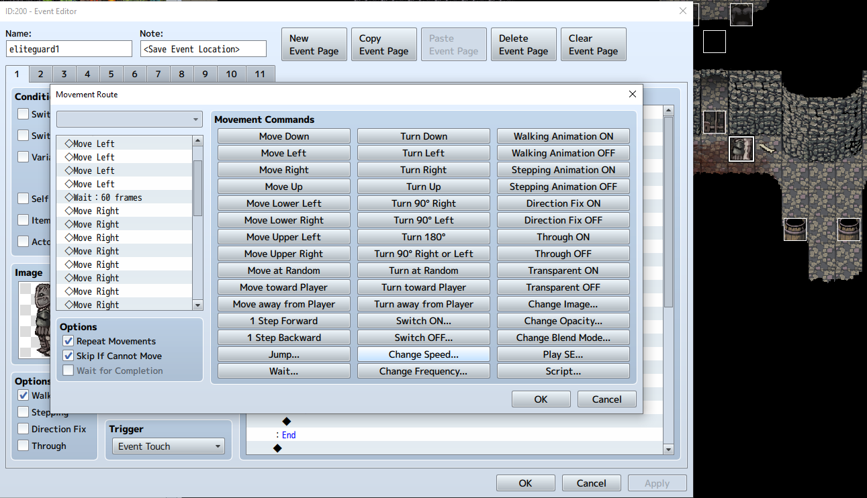
Task: Cancel the Movement Route dialog
Action: (607, 399)
